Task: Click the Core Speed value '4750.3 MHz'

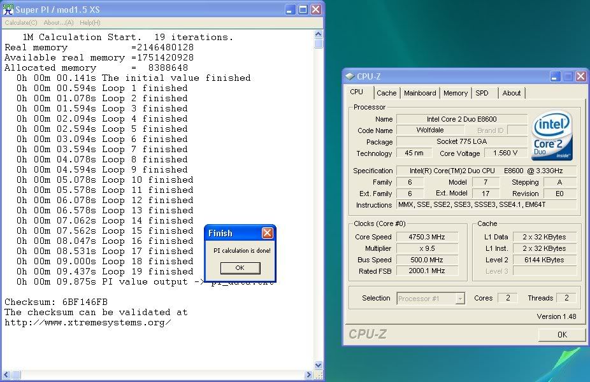Action: [427, 237]
